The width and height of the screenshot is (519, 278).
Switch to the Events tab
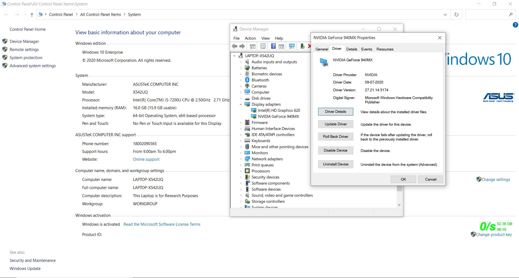(x=367, y=49)
